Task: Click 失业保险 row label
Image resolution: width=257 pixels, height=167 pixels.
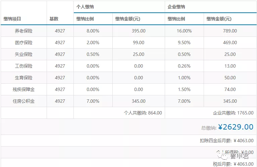Action: 23,54
